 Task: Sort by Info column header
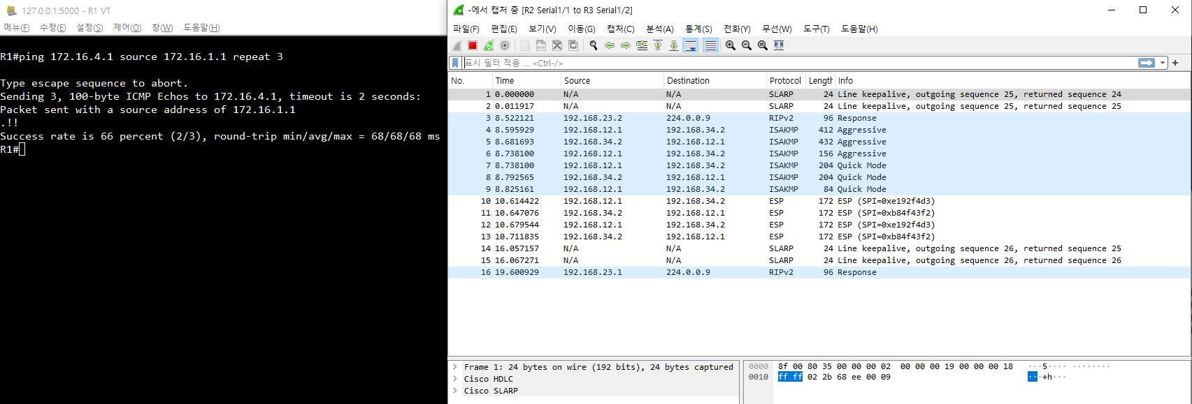[x=1012, y=81]
